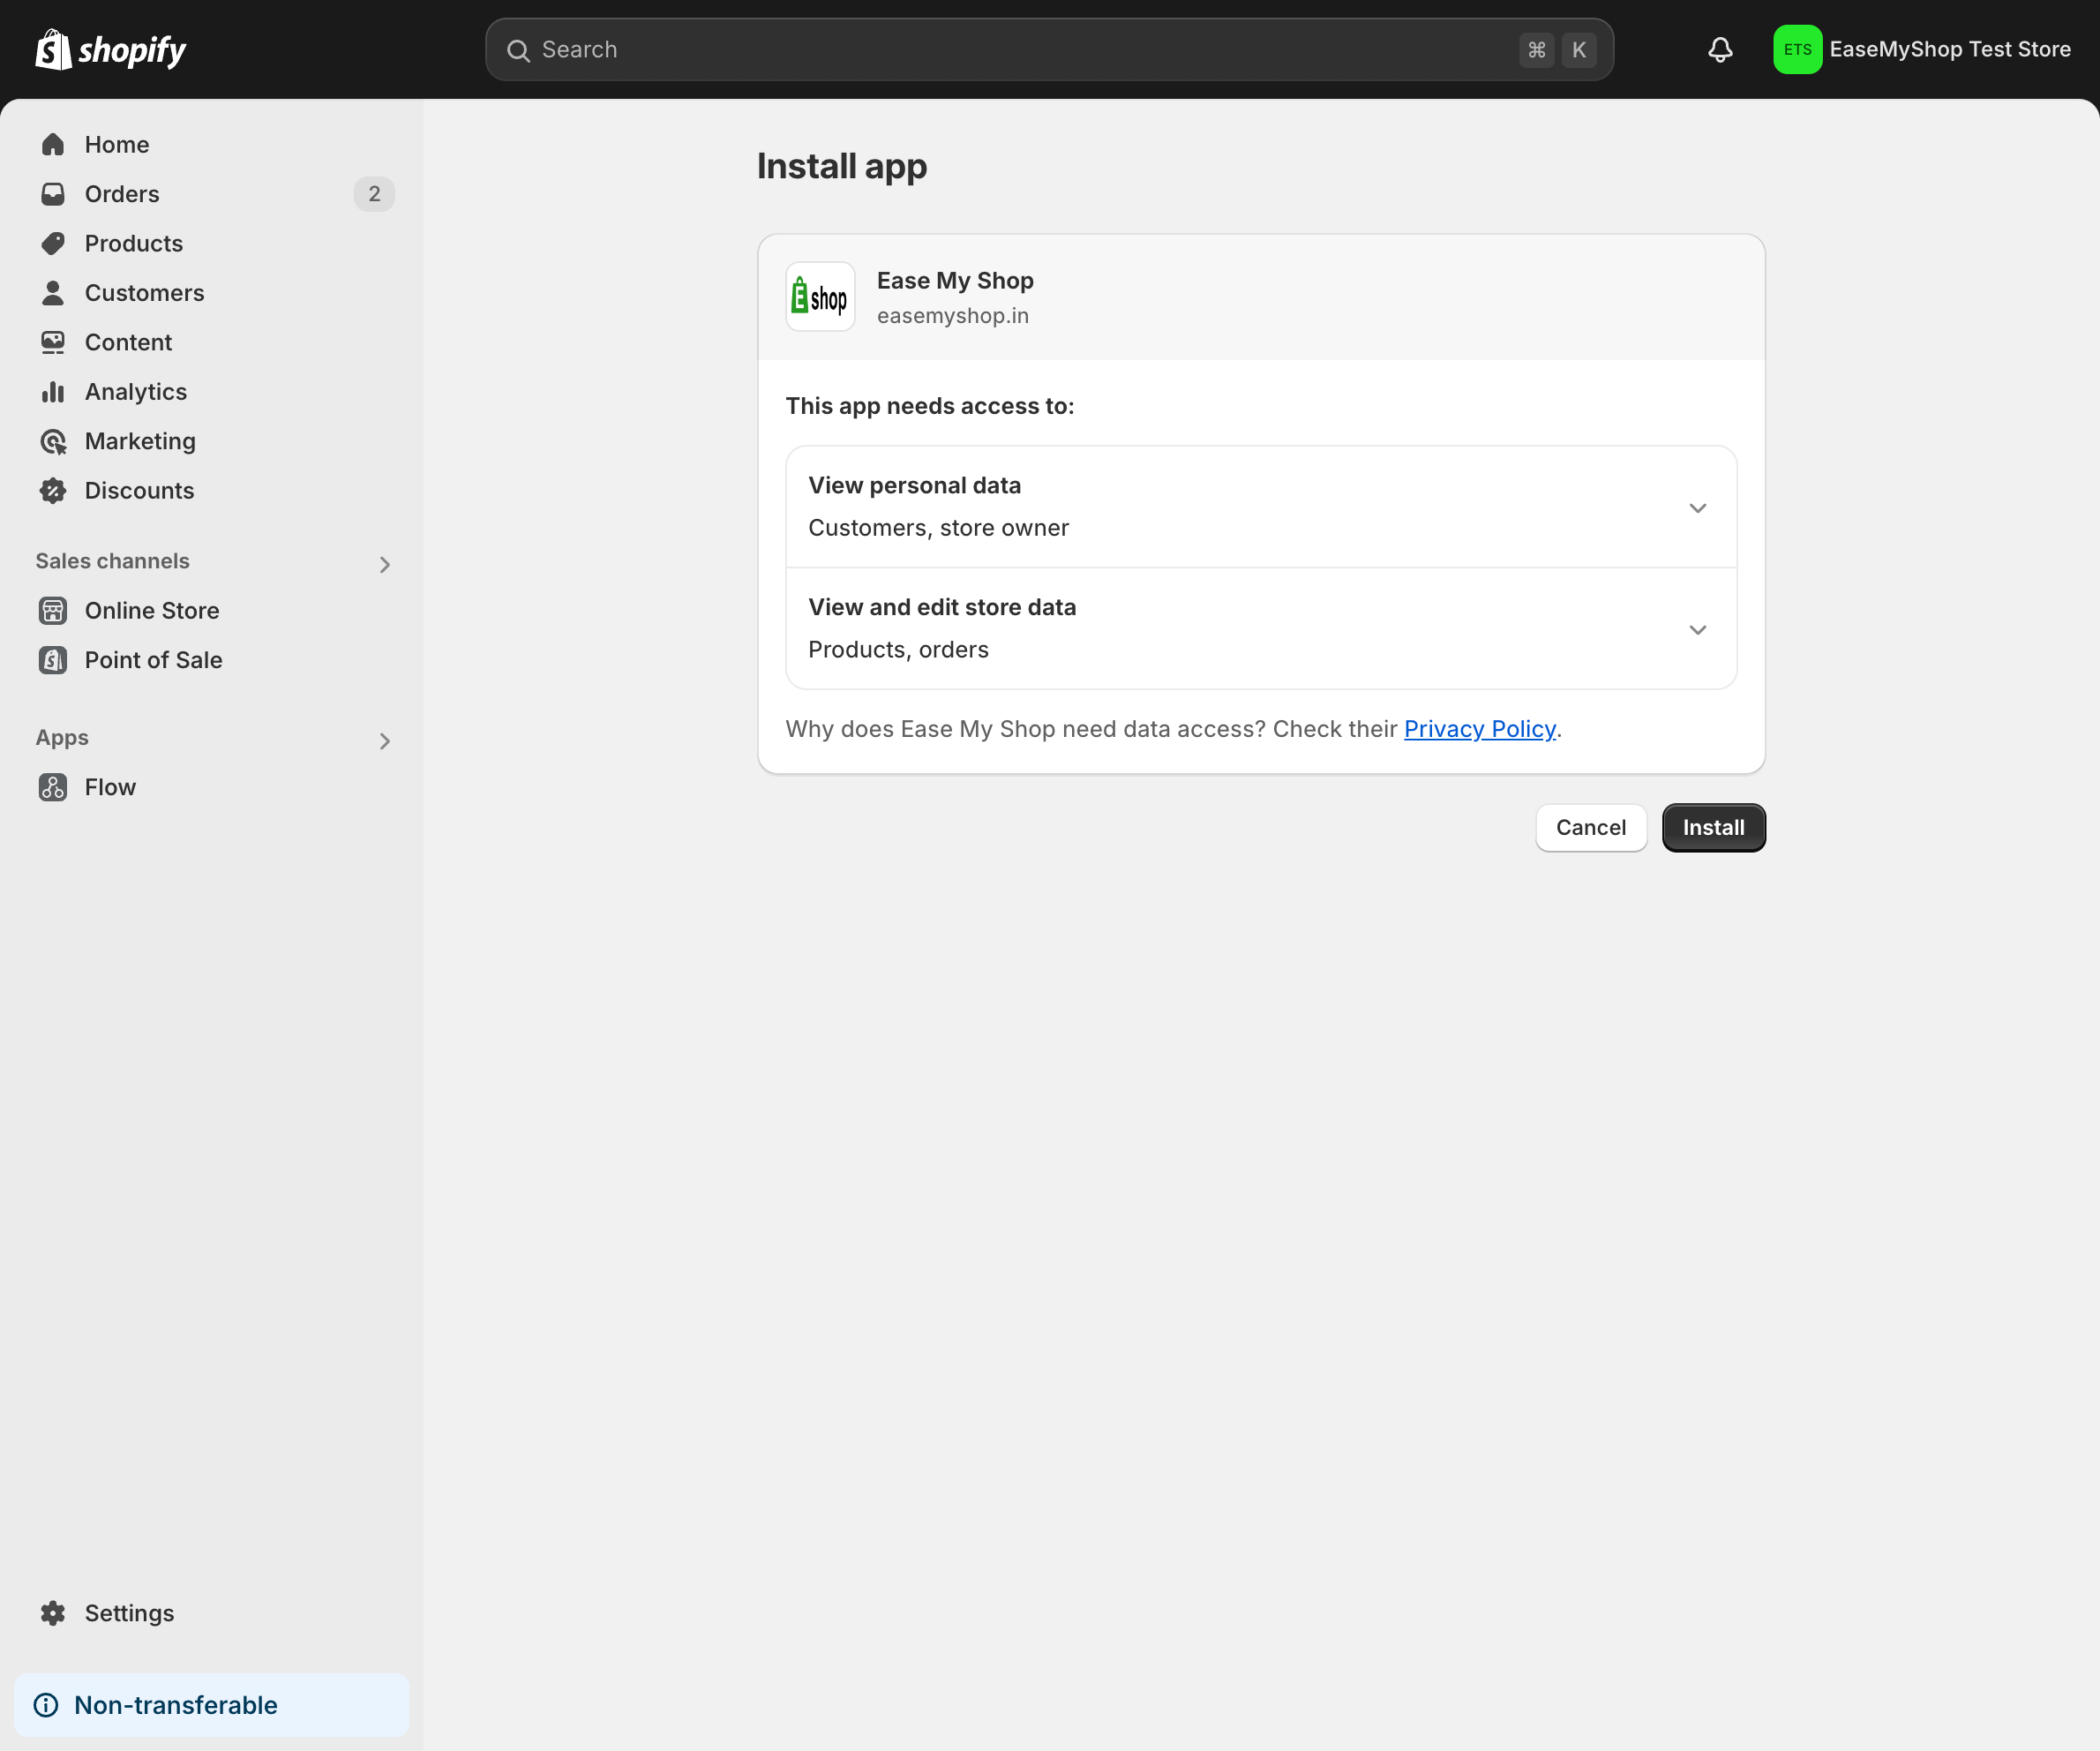The width and height of the screenshot is (2100, 1751).
Task: Click the Ease My Shop app logo
Action: 820,296
